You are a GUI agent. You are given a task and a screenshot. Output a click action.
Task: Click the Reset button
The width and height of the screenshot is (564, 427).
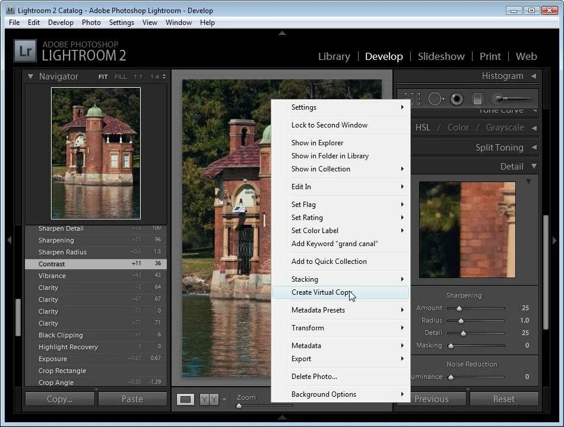[504, 399]
